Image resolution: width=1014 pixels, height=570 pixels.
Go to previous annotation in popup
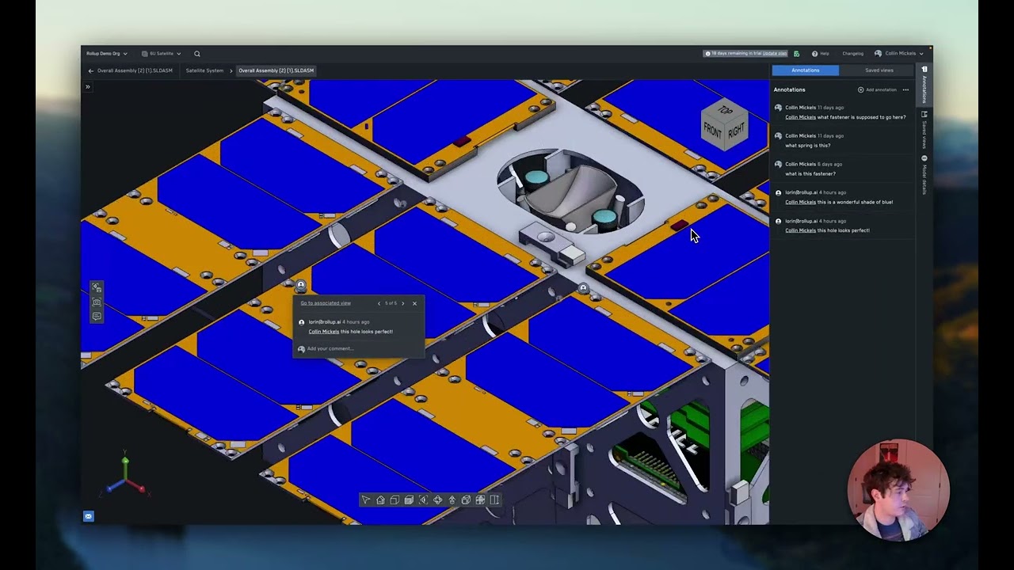tap(379, 303)
